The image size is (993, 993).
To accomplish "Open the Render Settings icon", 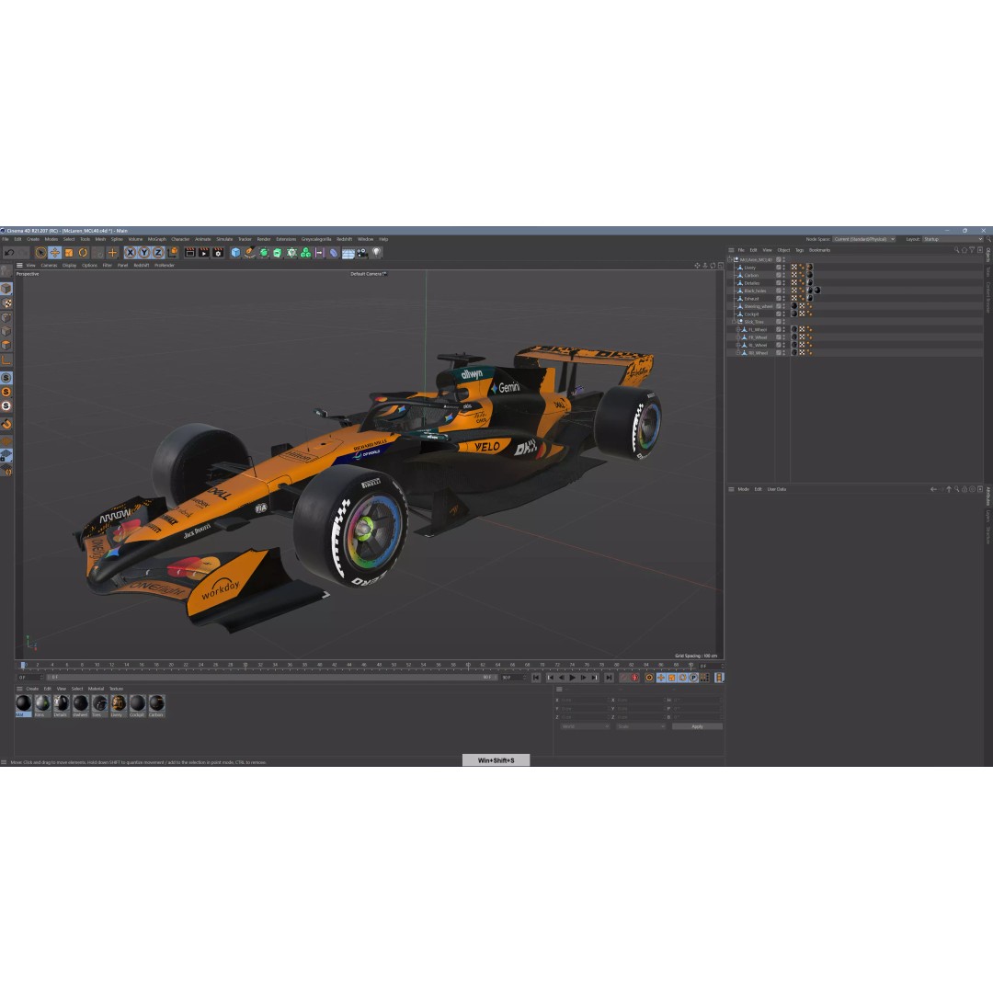I will click(x=219, y=253).
